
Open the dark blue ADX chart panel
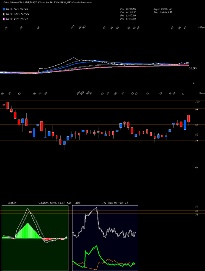click(105, 238)
